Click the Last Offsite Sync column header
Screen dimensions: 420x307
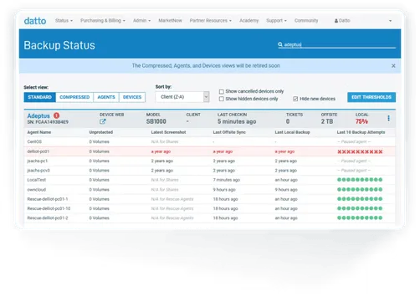click(x=229, y=132)
